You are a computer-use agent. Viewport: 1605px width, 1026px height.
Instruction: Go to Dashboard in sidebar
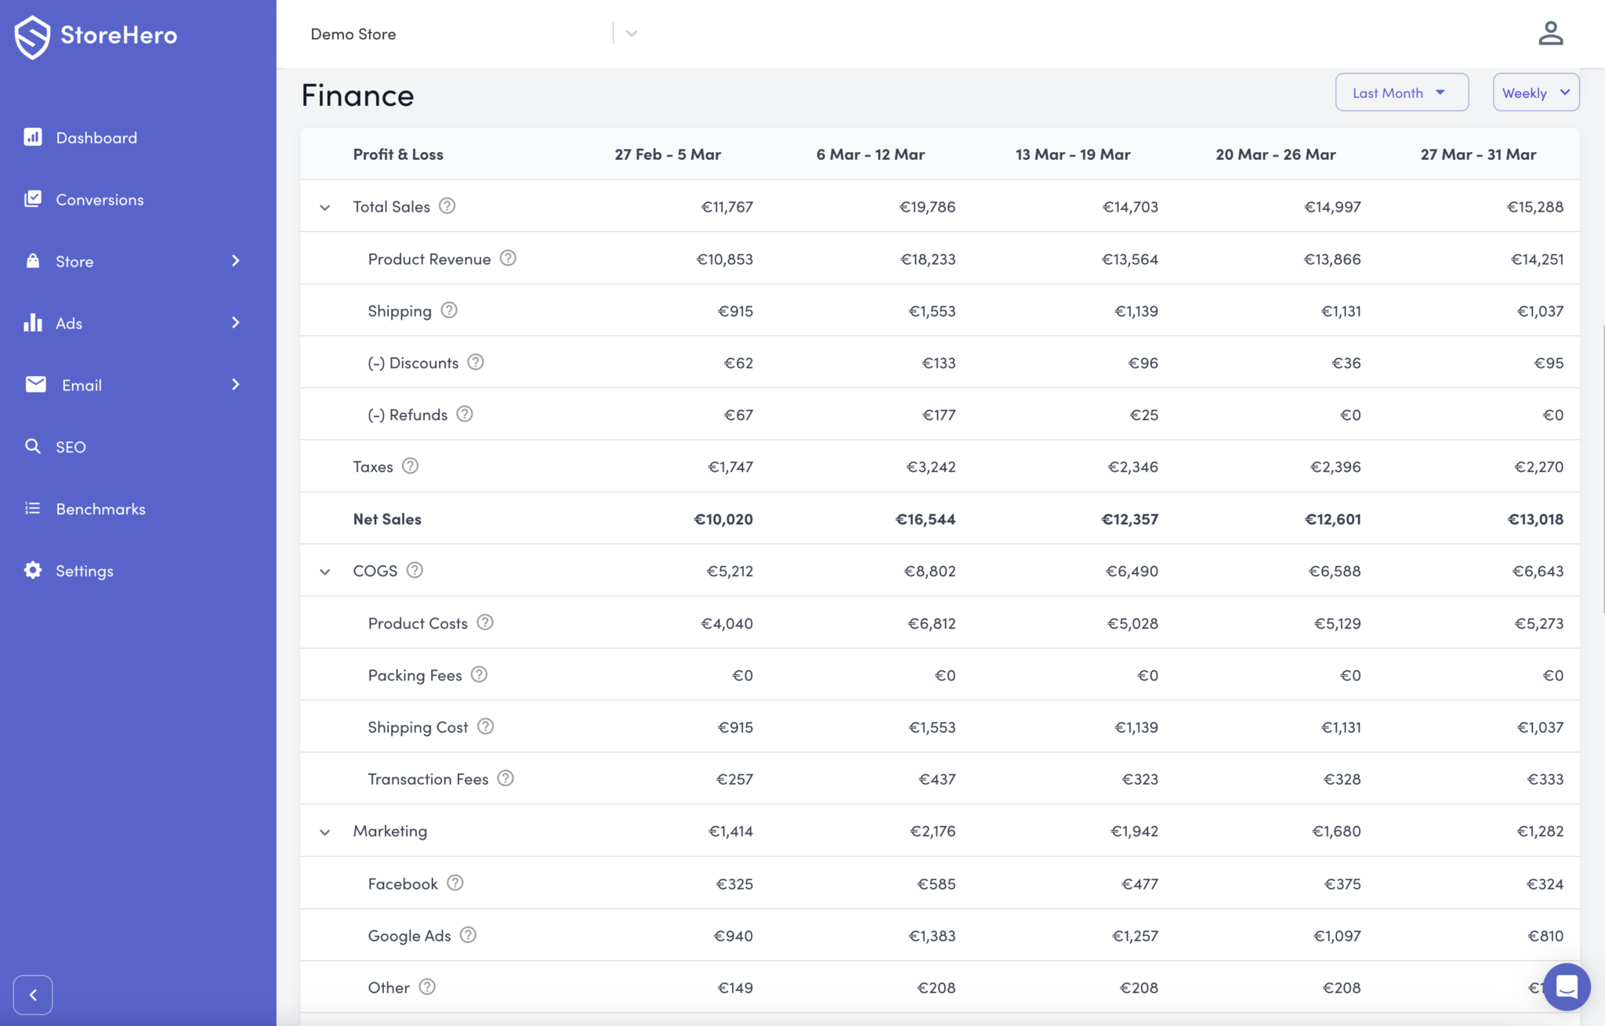click(x=96, y=138)
